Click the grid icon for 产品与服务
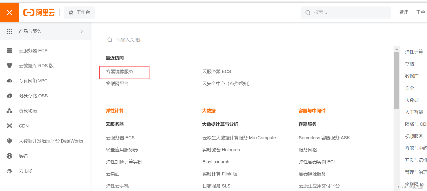 [9, 31]
